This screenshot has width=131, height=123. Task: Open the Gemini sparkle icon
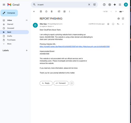tap(115, 5)
